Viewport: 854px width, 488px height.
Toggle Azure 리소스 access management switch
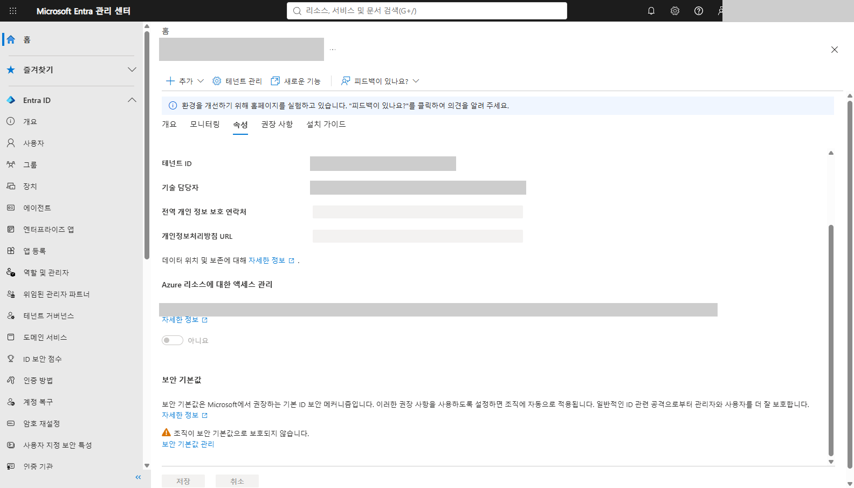(x=173, y=340)
